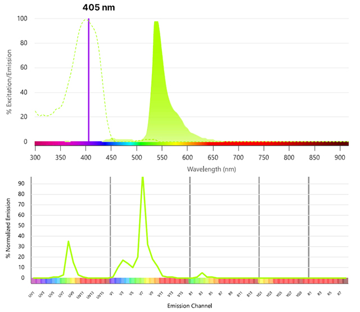Viewport: 360px width, 312px height.
Task: Click the V7 emission channel label
Action: (141, 293)
